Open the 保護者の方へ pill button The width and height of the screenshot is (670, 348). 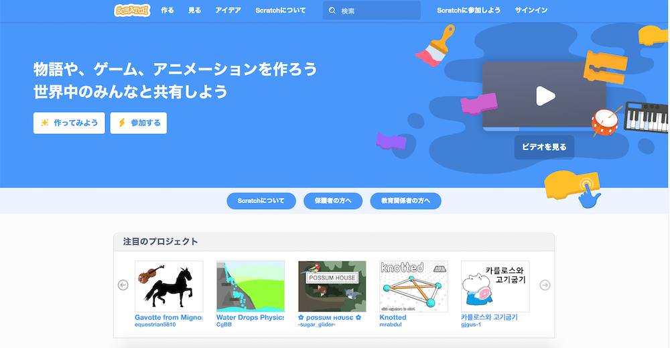[x=333, y=201]
